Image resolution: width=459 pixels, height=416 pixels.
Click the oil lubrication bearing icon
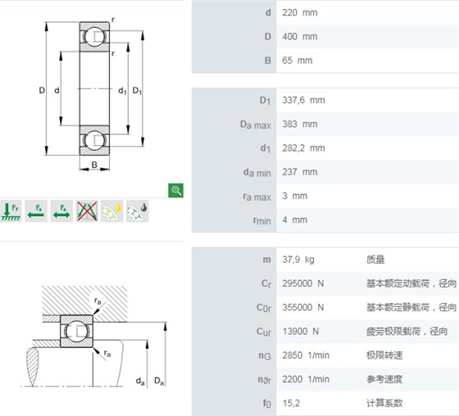tap(111, 211)
